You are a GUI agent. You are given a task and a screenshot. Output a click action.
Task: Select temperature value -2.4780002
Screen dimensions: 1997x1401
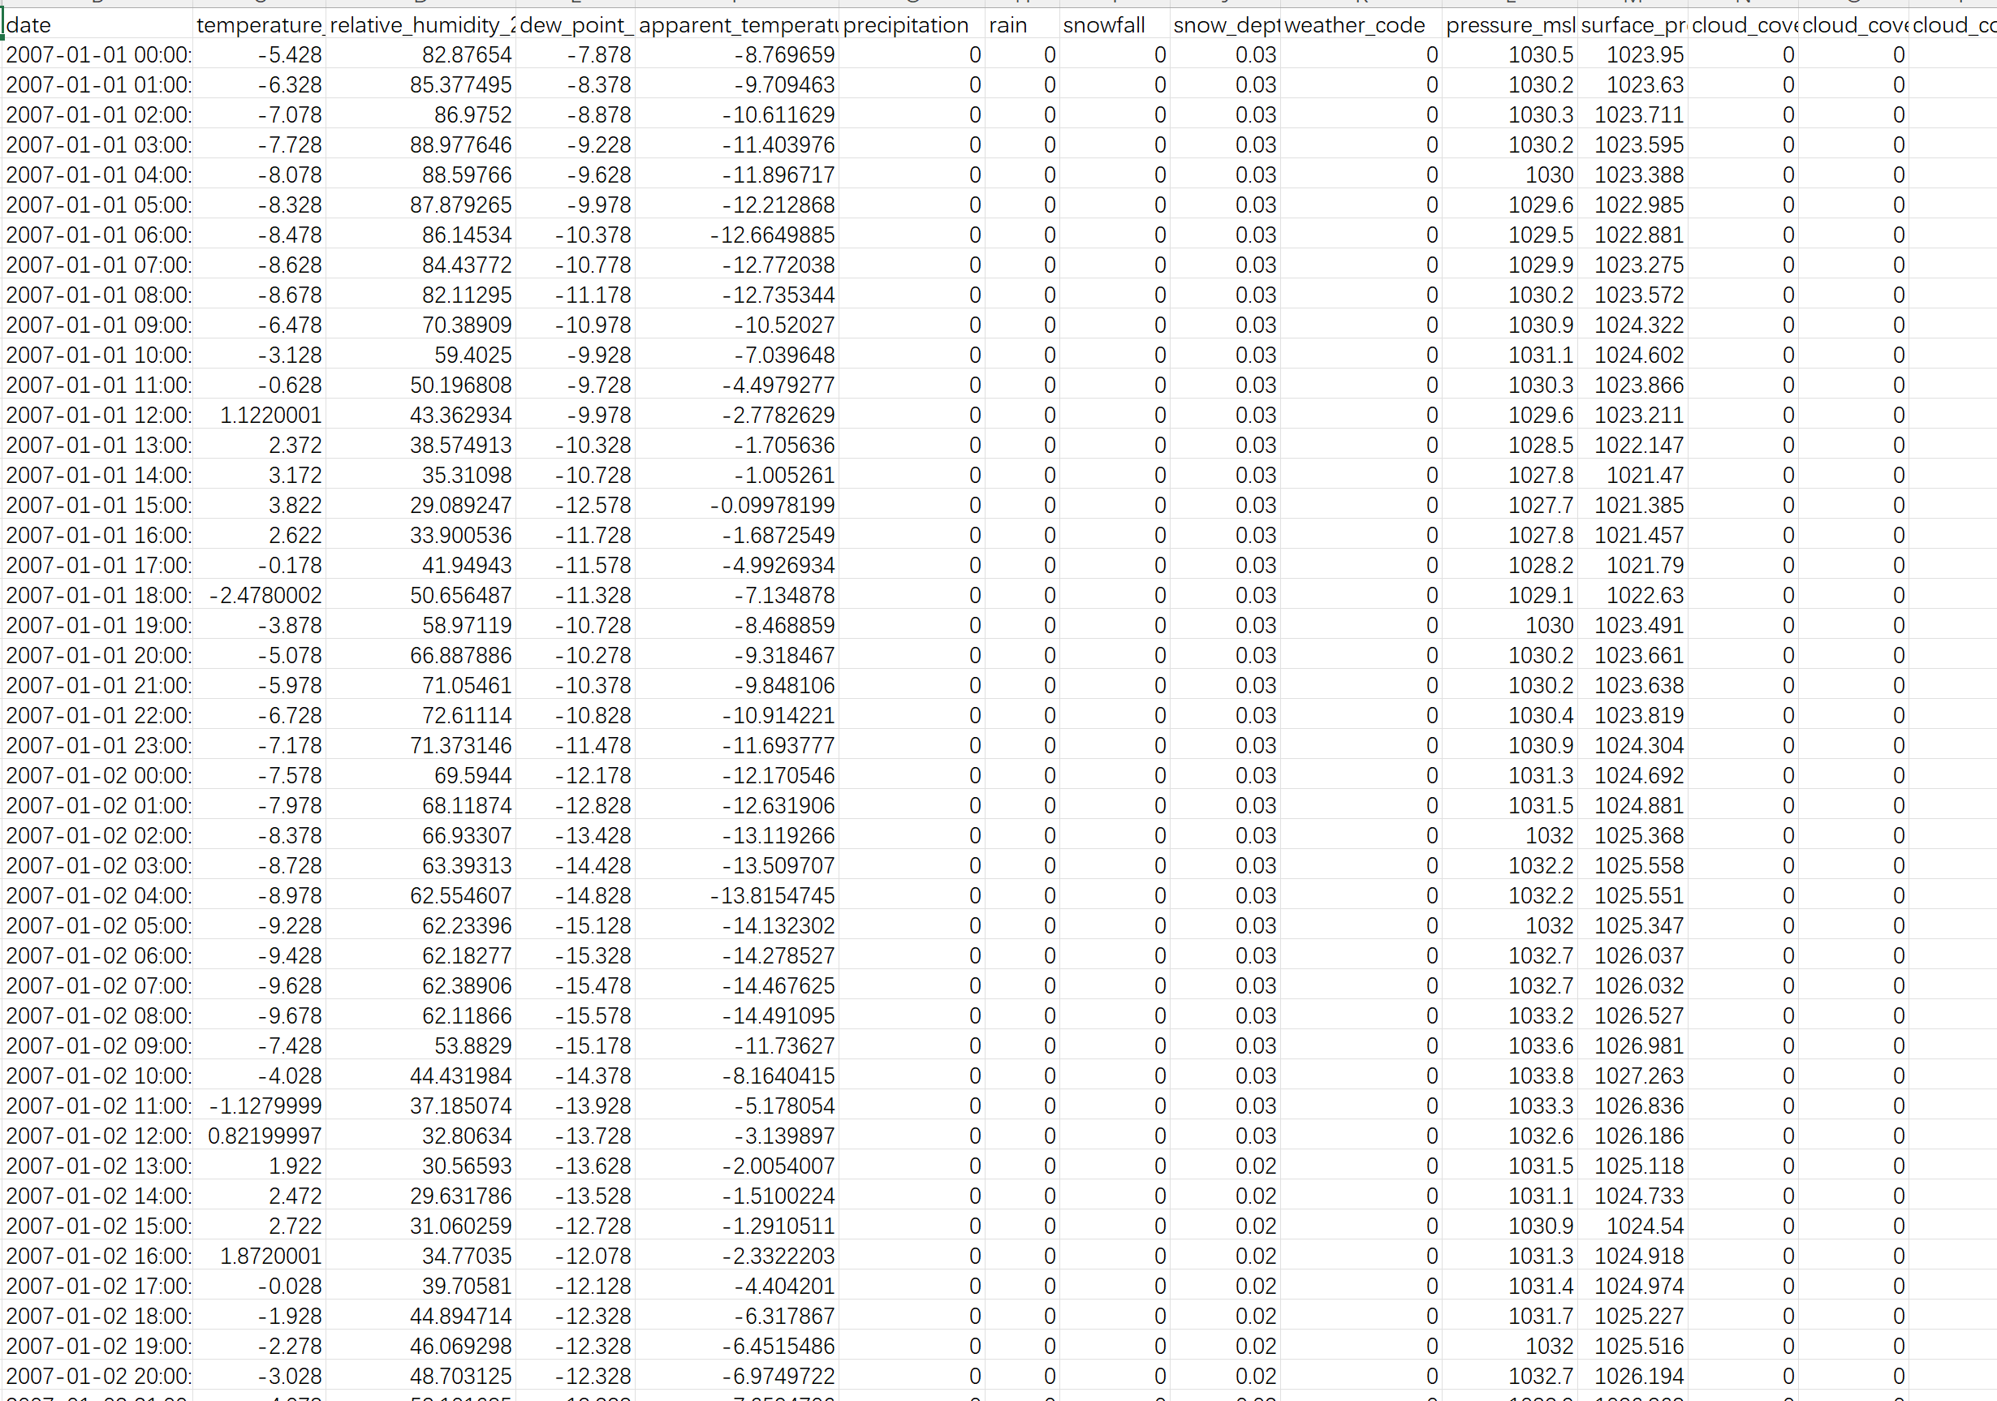coord(265,596)
